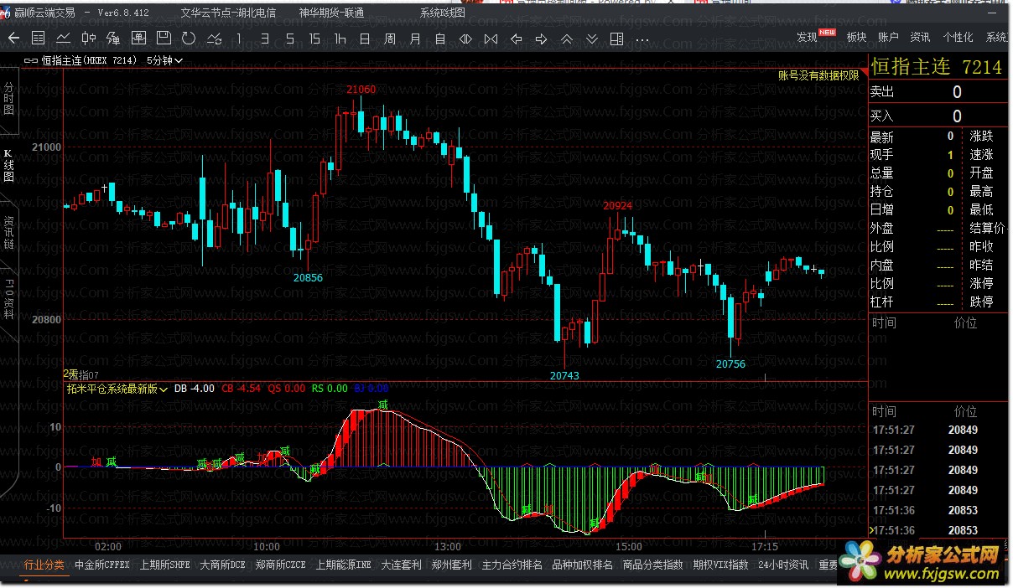The image size is (1013, 588).
Task: Select the monthly (月) period button
Action: coord(415,39)
